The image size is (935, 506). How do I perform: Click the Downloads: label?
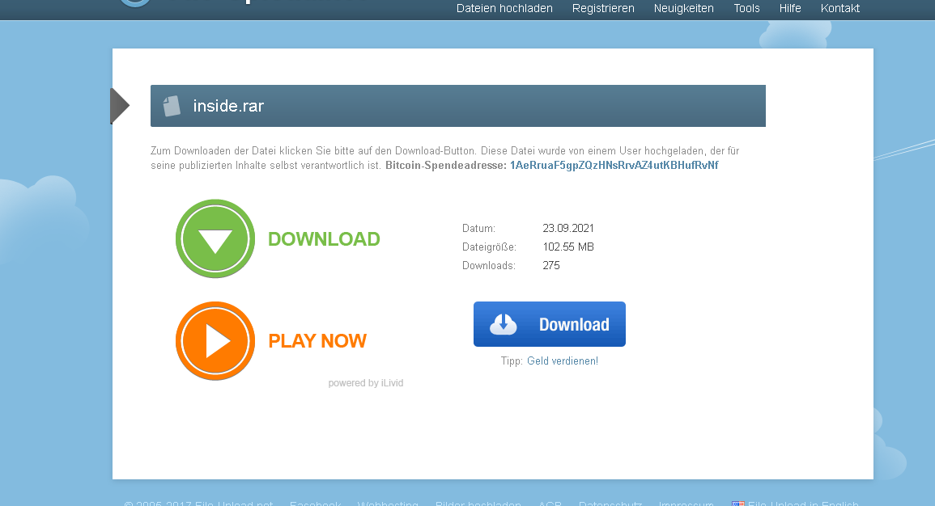(488, 265)
